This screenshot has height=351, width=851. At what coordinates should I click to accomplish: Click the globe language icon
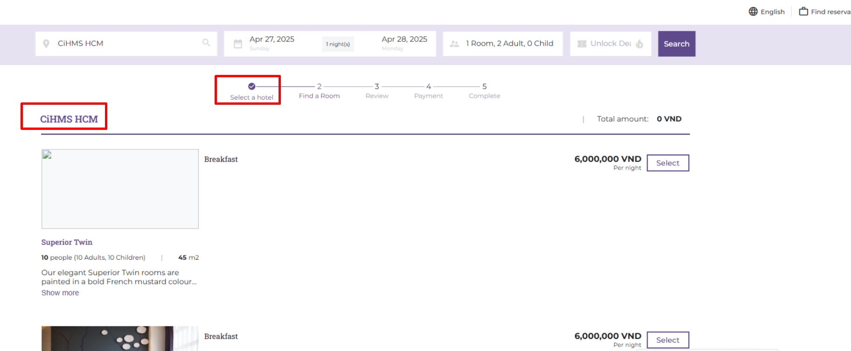coord(753,12)
